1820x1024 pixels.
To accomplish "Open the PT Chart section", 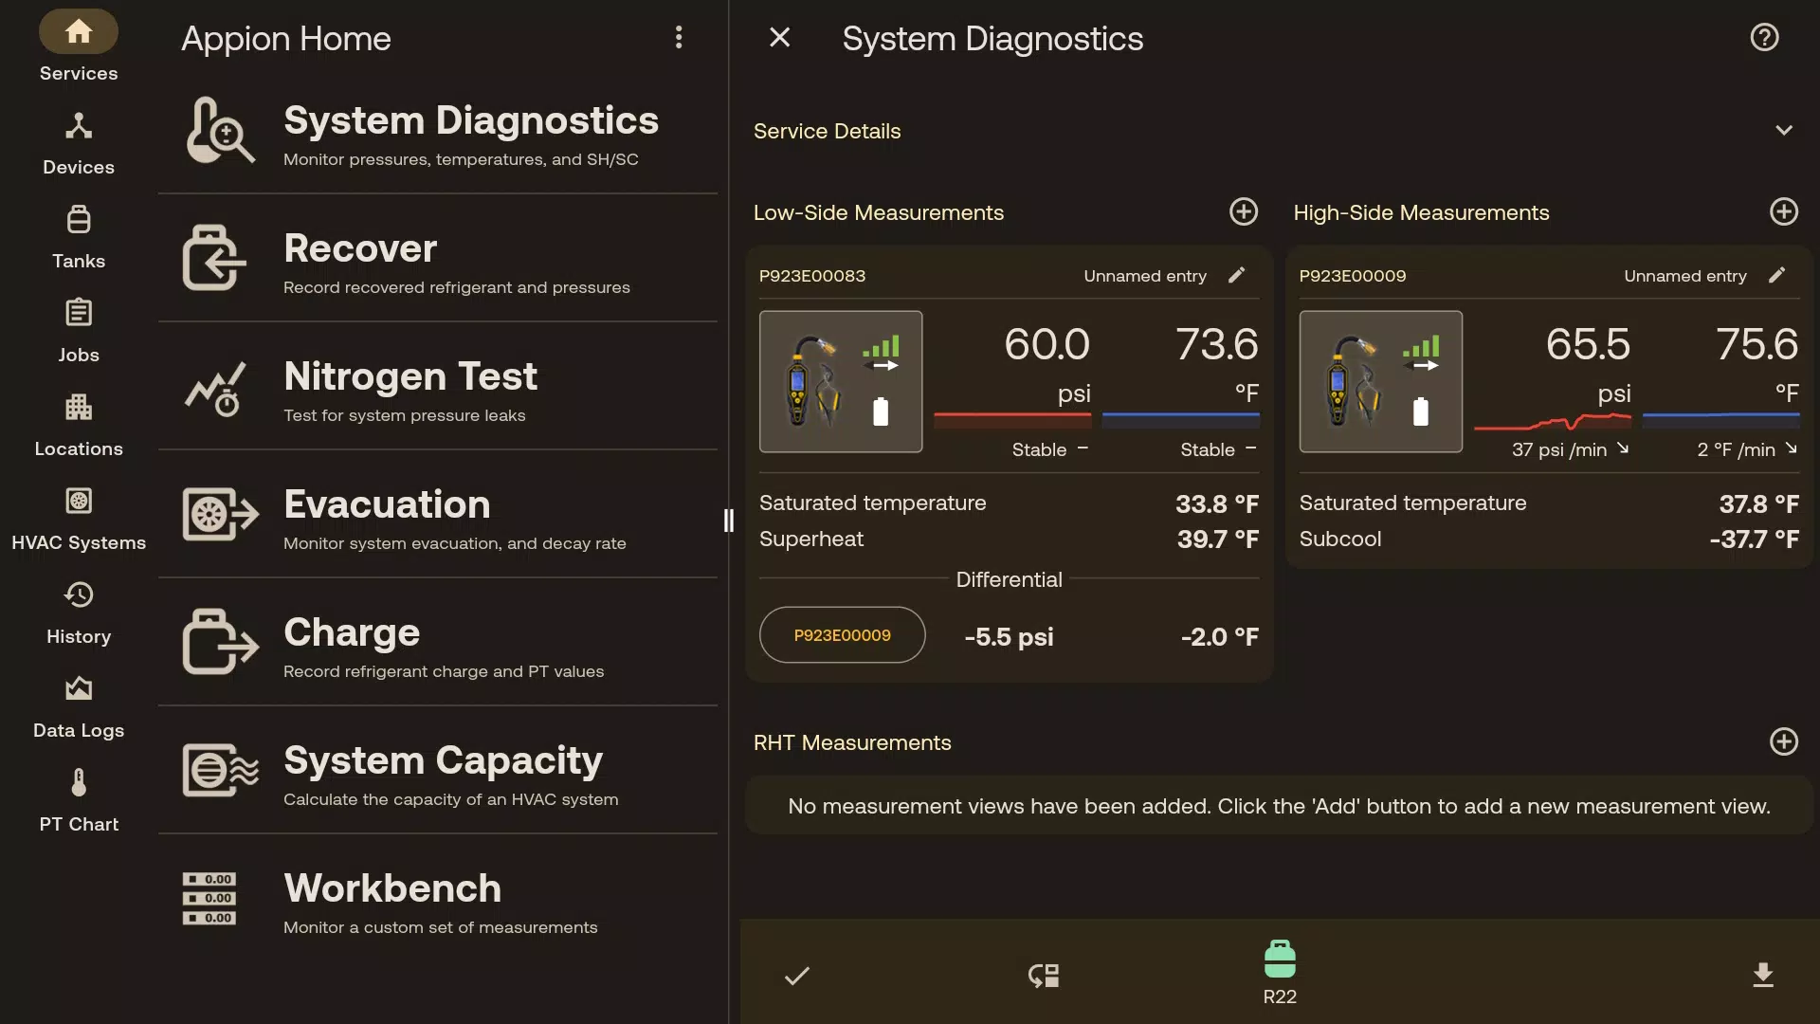I will [x=79, y=801].
